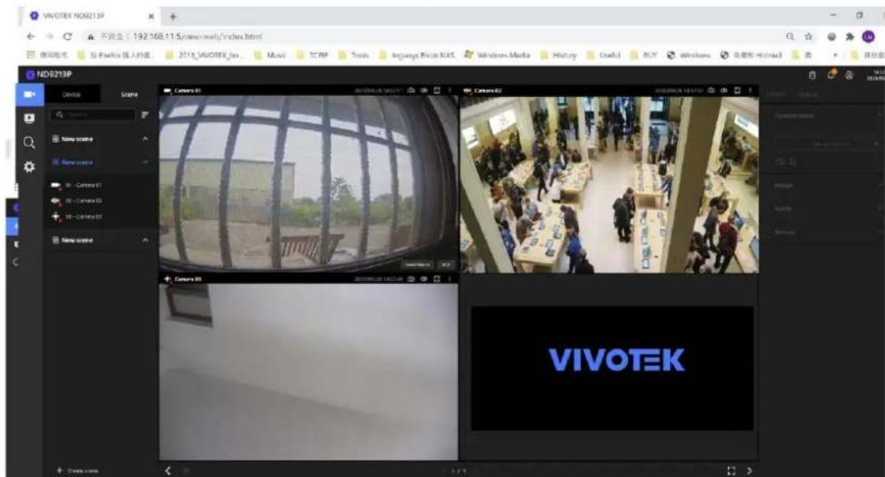Take snapshot on Camera 03 tile

pyautogui.click(x=411, y=279)
